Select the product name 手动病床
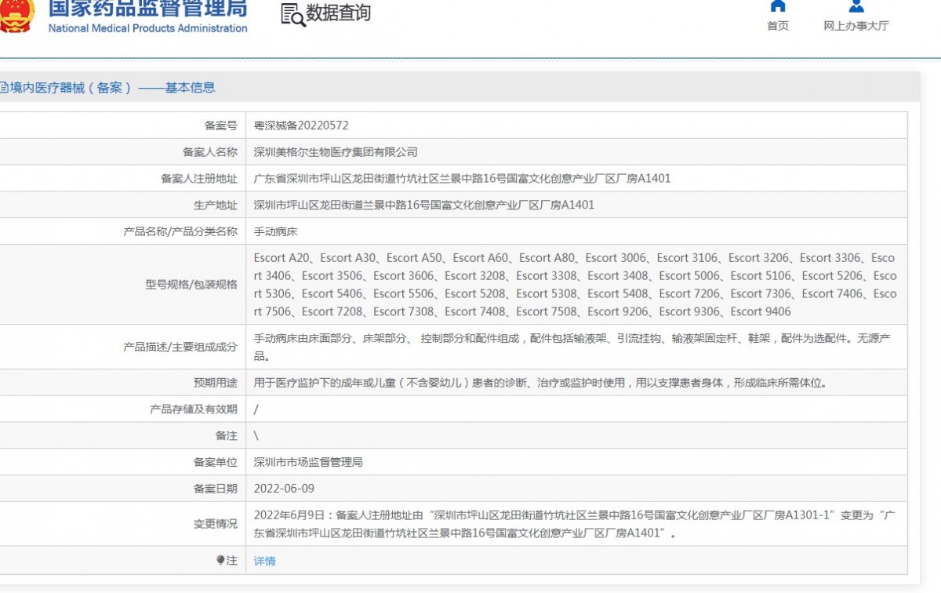 click(x=276, y=232)
